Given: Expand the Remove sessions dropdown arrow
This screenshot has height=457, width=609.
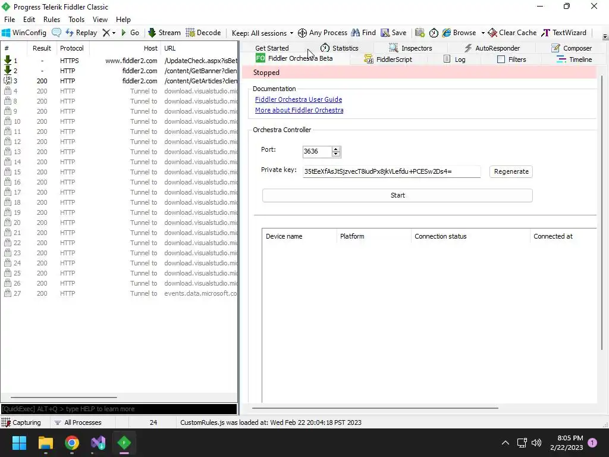Looking at the screenshot, I should click(114, 33).
